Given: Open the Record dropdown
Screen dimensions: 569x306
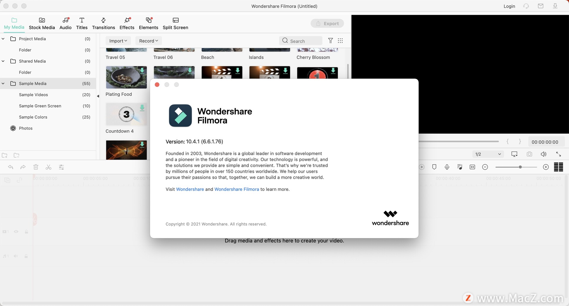Looking at the screenshot, I should point(148,41).
